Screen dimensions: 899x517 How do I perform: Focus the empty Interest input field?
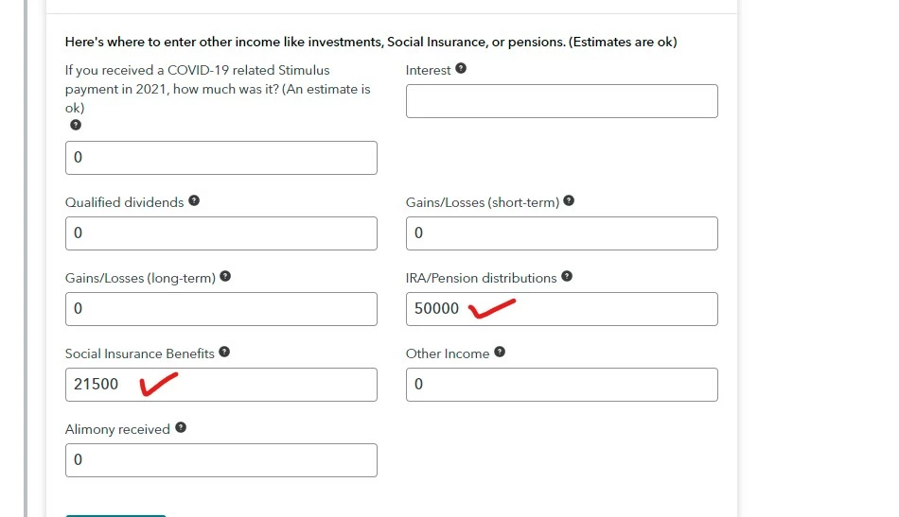click(562, 101)
